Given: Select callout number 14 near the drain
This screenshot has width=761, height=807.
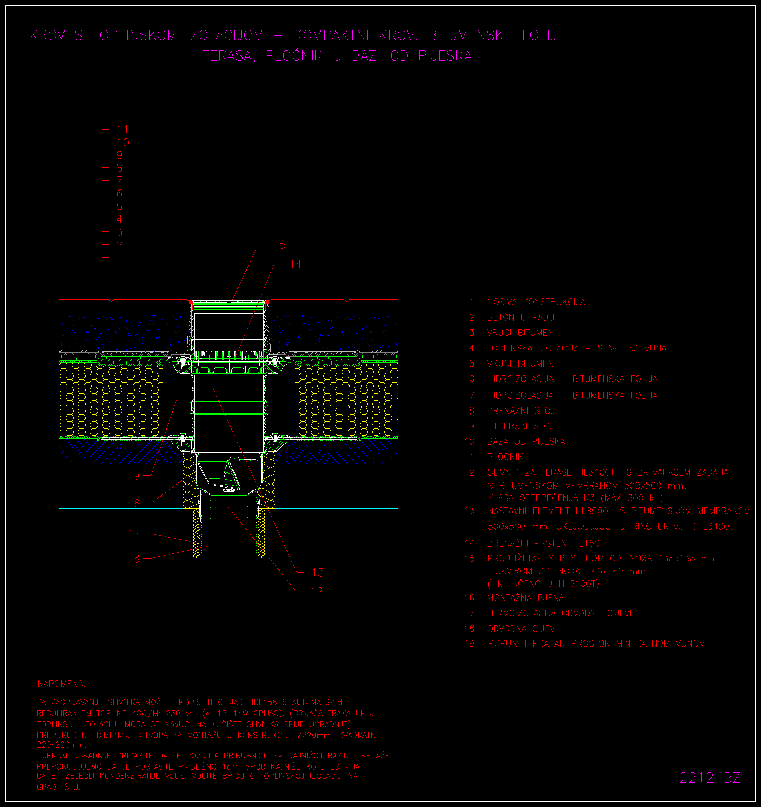Looking at the screenshot, I should pyautogui.click(x=295, y=264).
